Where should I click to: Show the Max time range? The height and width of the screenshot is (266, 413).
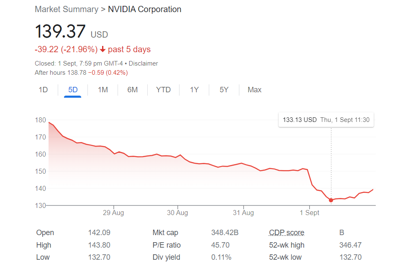click(254, 90)
